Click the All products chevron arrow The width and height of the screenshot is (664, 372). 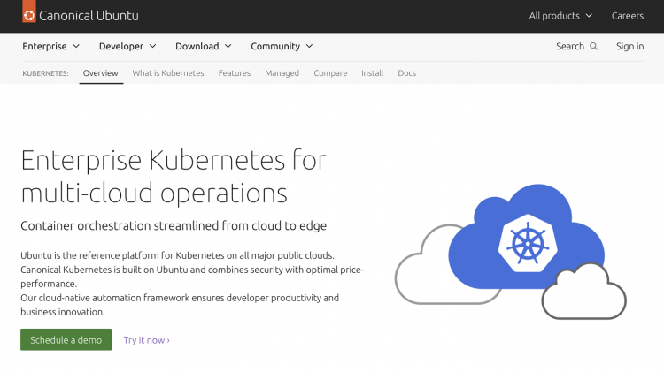[x=589, y=16]
